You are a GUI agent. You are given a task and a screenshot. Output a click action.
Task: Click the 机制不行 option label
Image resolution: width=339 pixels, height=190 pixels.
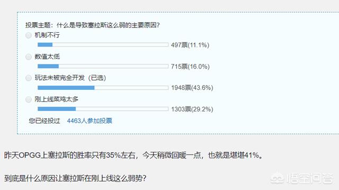(x=47, y=35)
